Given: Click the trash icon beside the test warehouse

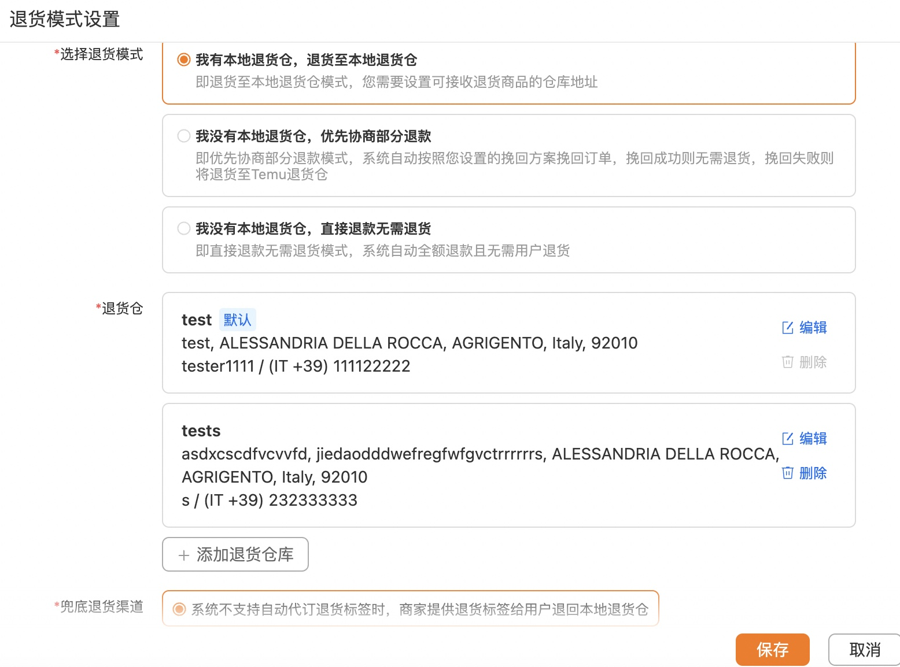Looking at the screenshot, I should pos(788,362).
